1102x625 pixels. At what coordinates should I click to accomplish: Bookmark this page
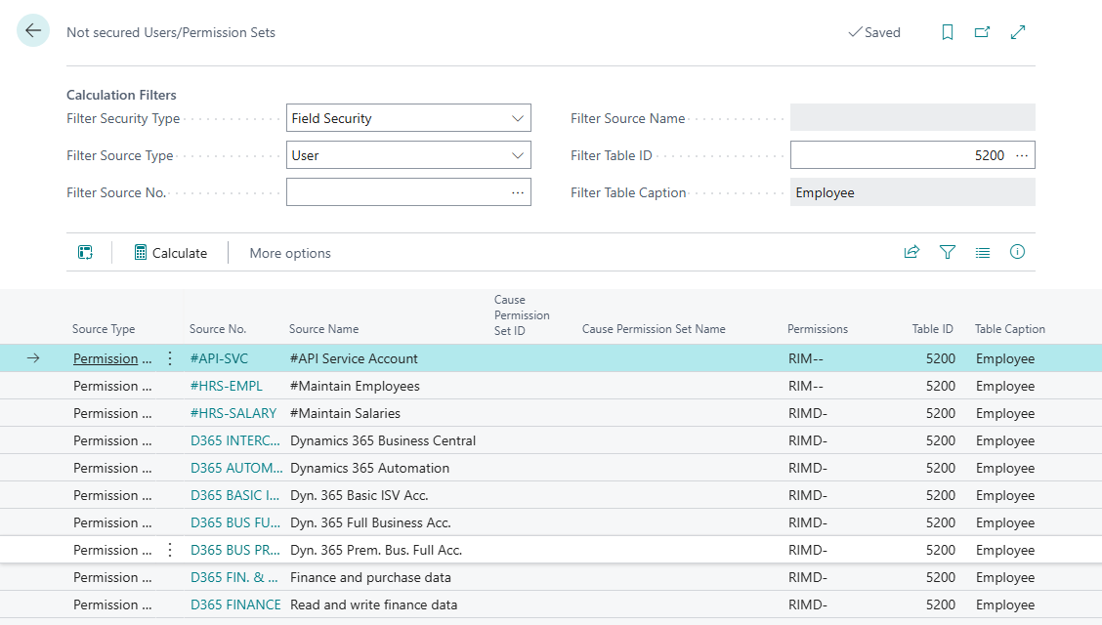click(x=948, y=32)
